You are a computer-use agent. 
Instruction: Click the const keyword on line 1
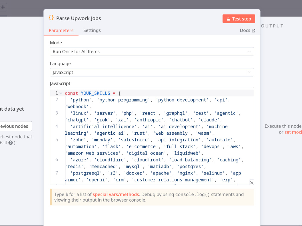click(72, 93)
